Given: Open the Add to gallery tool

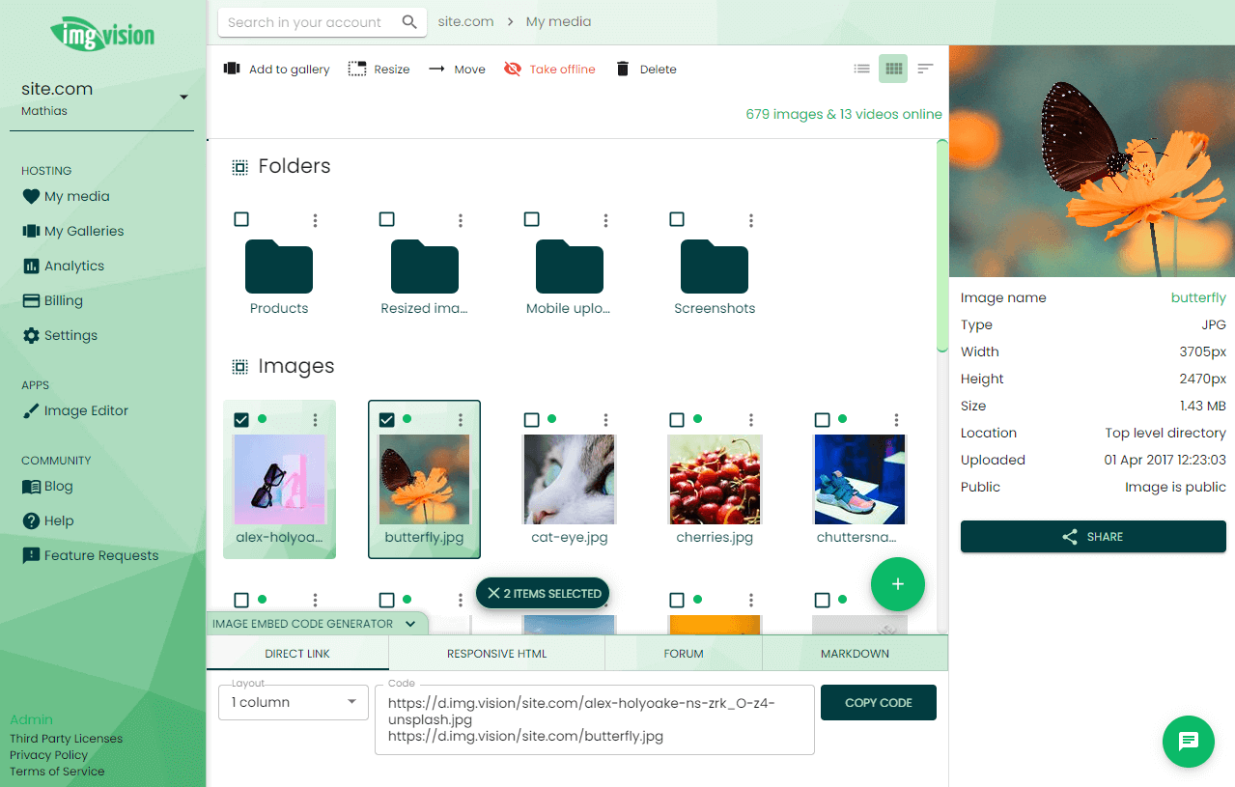Looking at the screenshot, I should [275, 69].
